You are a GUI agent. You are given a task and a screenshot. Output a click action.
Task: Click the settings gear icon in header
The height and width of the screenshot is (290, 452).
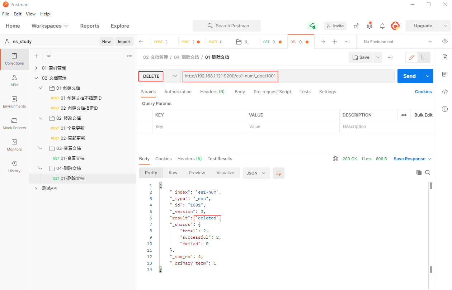pos(369,26)
